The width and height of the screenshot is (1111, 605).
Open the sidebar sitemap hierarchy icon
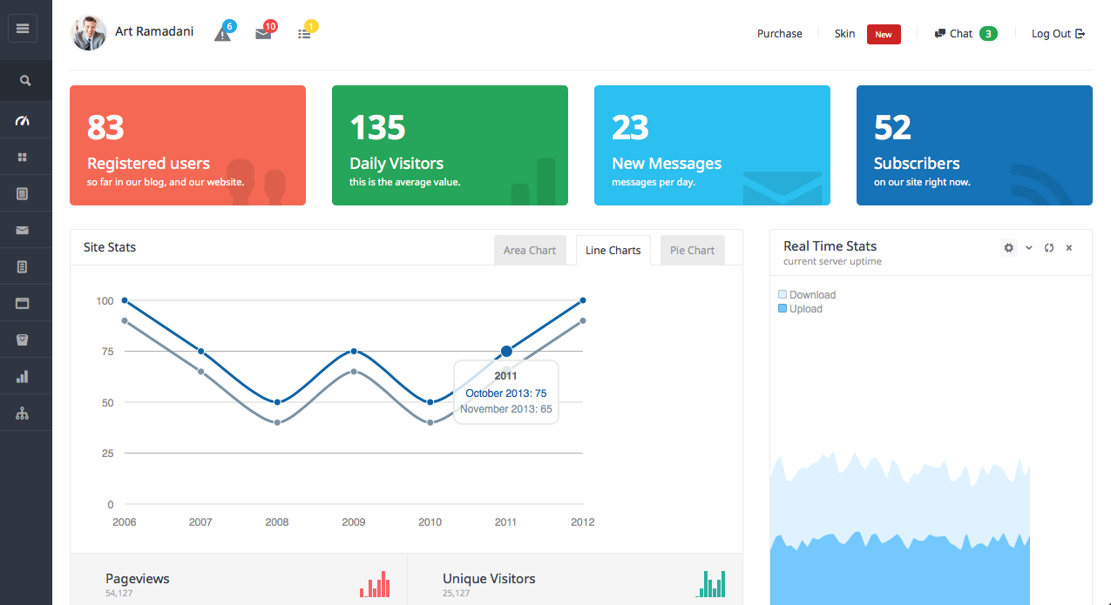pyautogui.click(x=23, y=413)
